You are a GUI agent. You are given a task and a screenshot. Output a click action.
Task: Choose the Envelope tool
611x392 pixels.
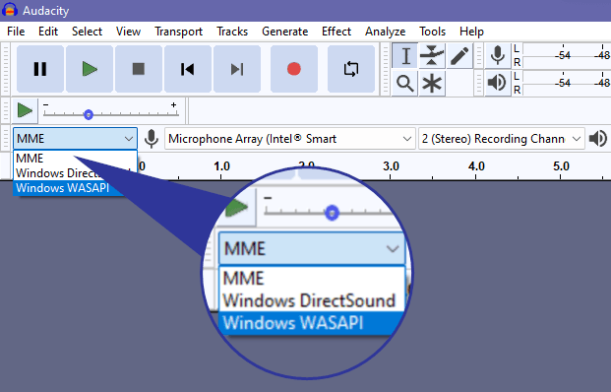click(432, 56)
